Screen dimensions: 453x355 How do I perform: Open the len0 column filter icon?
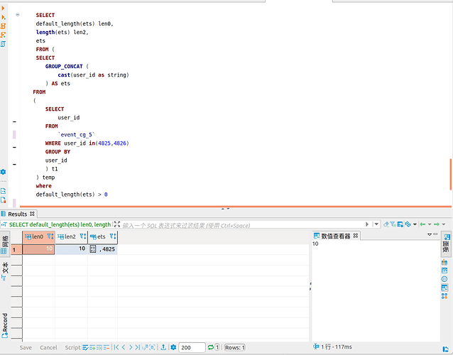pos(50,236)
